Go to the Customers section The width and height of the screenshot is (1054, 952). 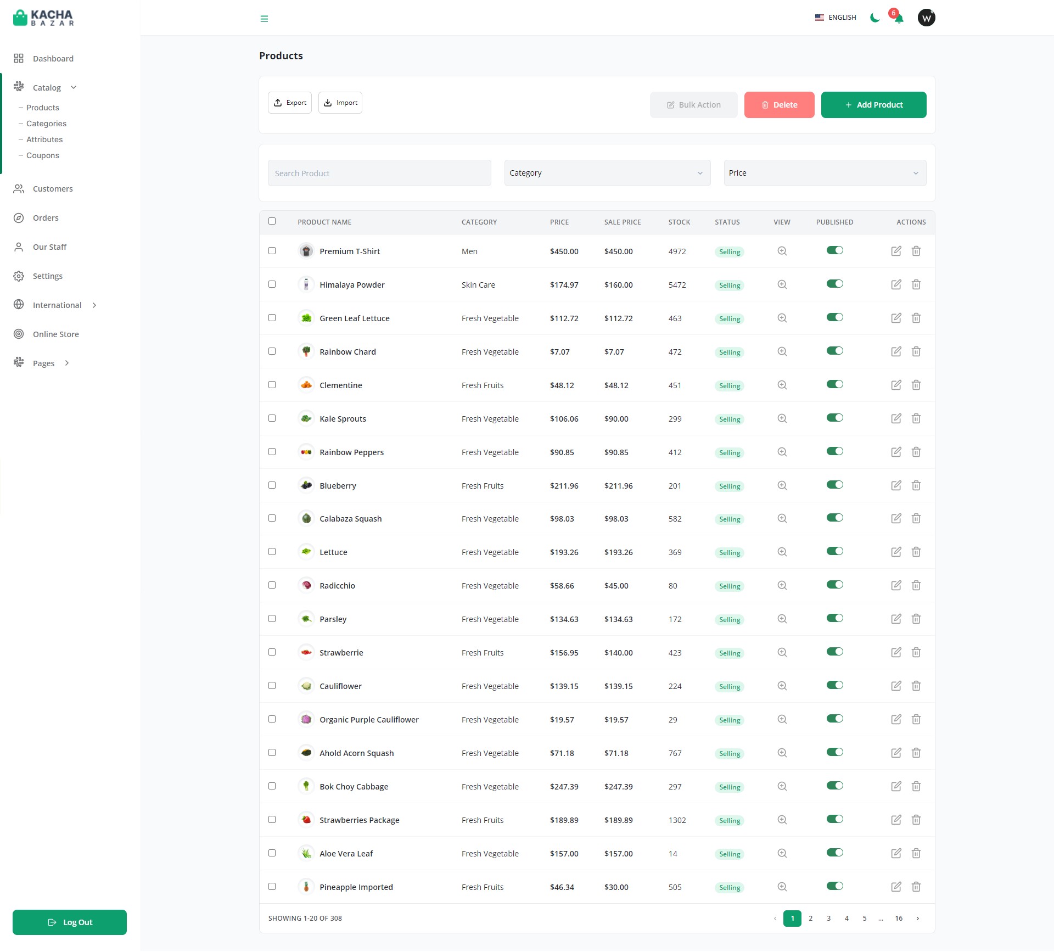click(x=53, y=188)
